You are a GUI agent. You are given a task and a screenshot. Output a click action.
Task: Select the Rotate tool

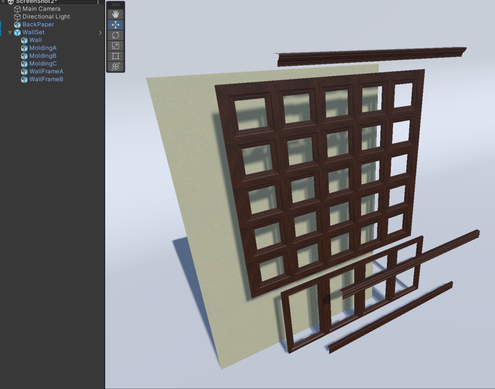coord(116,35)
